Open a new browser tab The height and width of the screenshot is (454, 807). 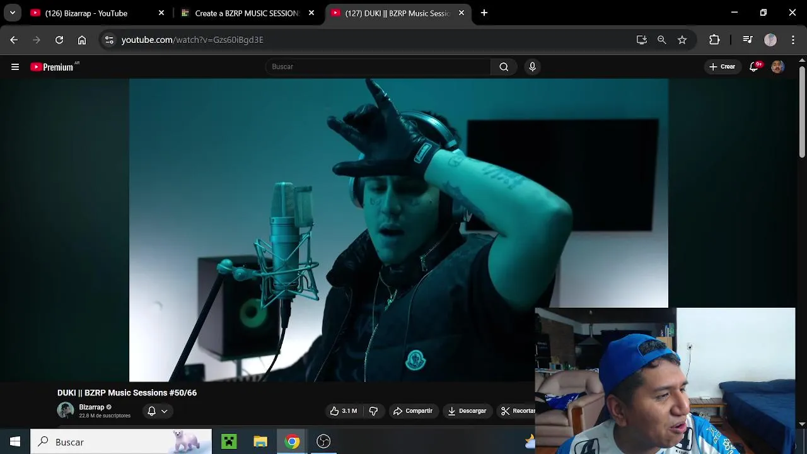click(x=484, y=13)
